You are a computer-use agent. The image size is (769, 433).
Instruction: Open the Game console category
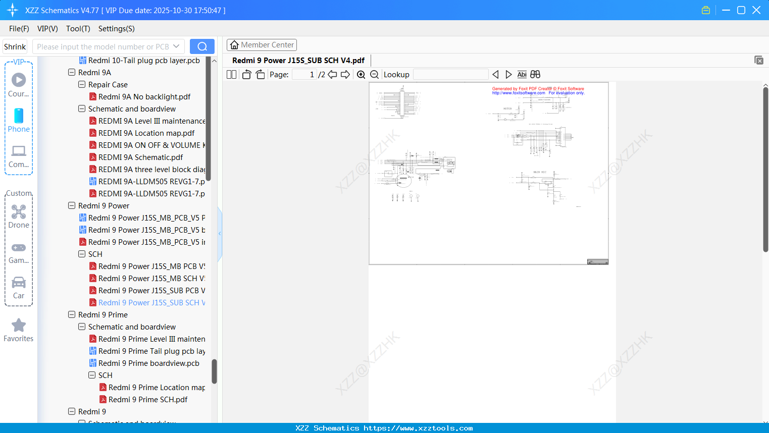click(19, 252)
